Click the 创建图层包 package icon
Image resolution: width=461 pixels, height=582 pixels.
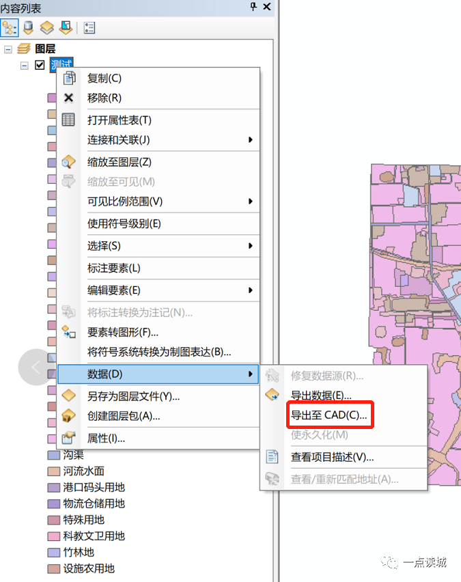tap(69, 416)
